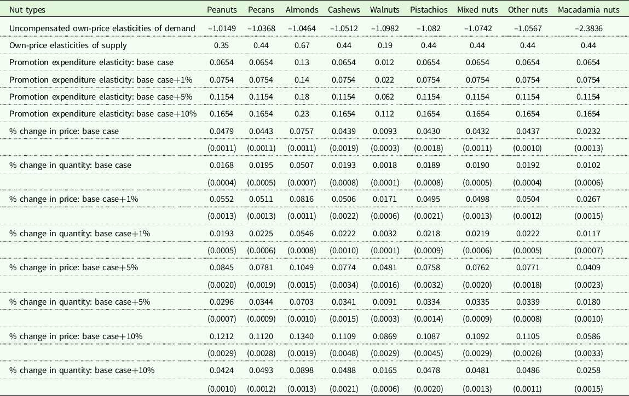Click the Mixed nuts column header

coord(474,10)
